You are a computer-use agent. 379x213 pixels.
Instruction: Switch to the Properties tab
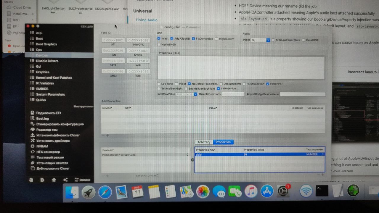pos(223,142)
